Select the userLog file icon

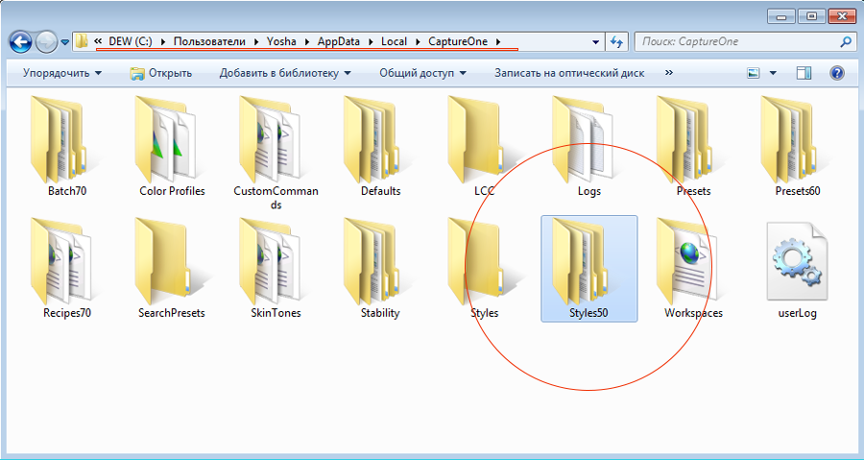tap(798, 261)
